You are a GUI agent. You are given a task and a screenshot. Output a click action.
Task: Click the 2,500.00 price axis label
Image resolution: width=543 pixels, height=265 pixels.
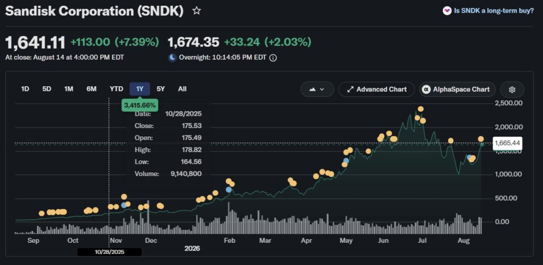[509, 103]
